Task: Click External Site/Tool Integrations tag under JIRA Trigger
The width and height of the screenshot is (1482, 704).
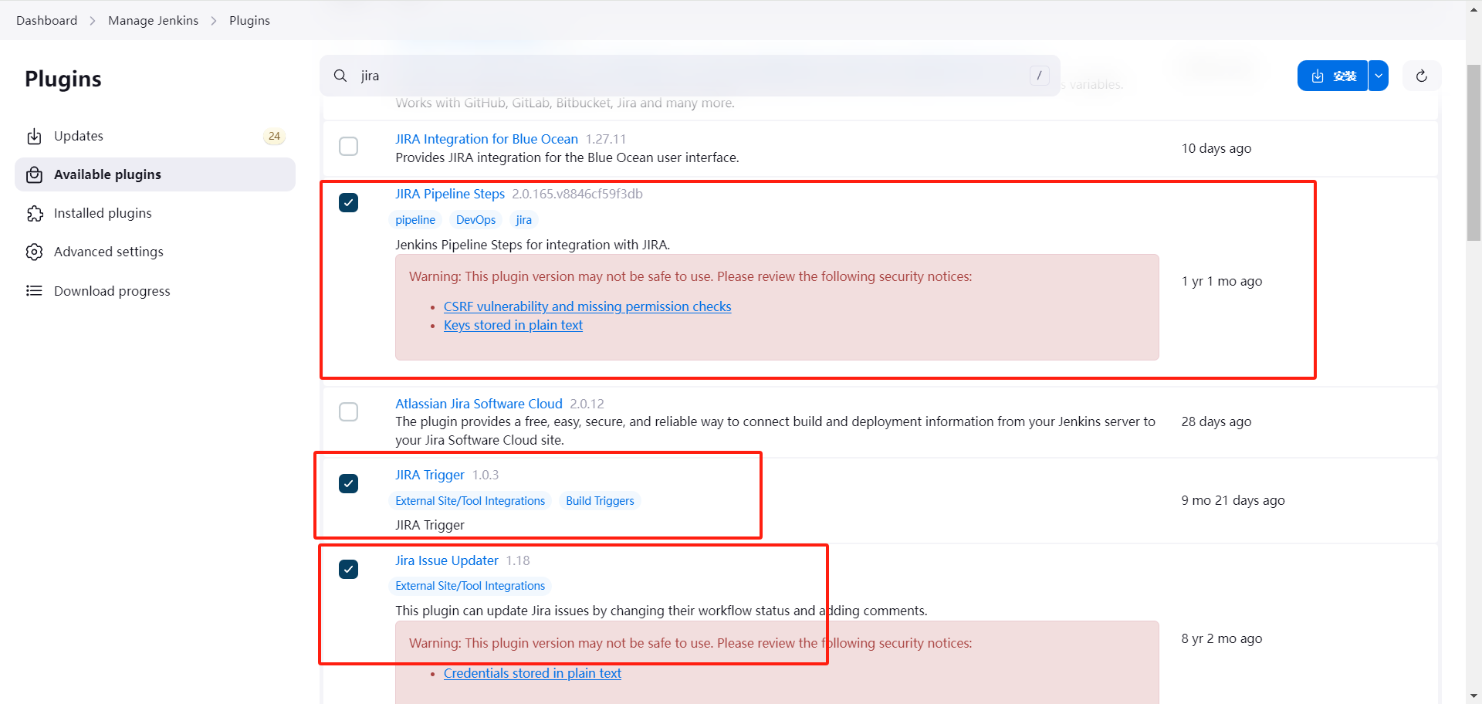Action: coord(470,501)
